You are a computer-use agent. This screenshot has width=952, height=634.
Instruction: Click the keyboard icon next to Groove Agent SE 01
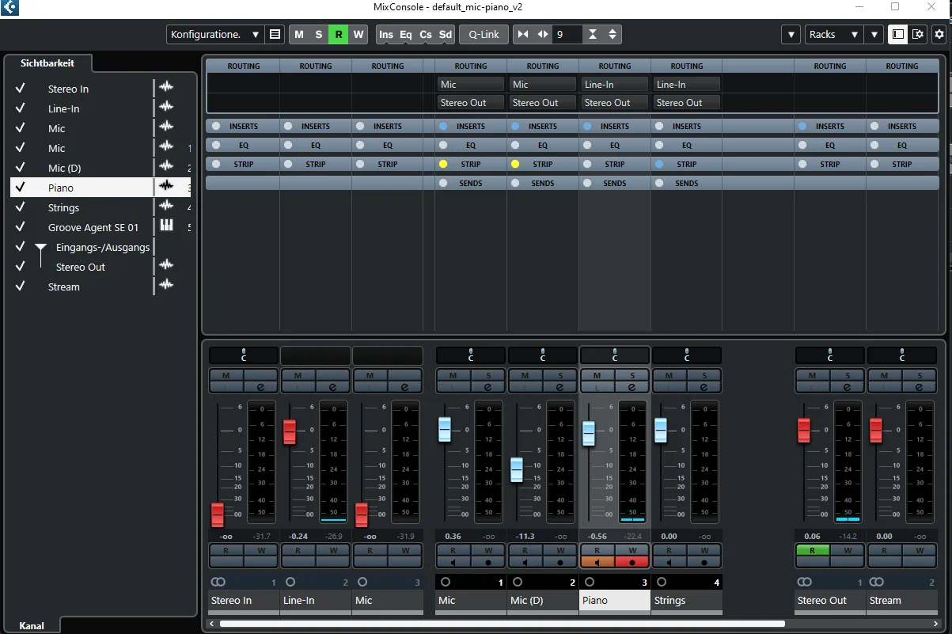coord(166,226)
